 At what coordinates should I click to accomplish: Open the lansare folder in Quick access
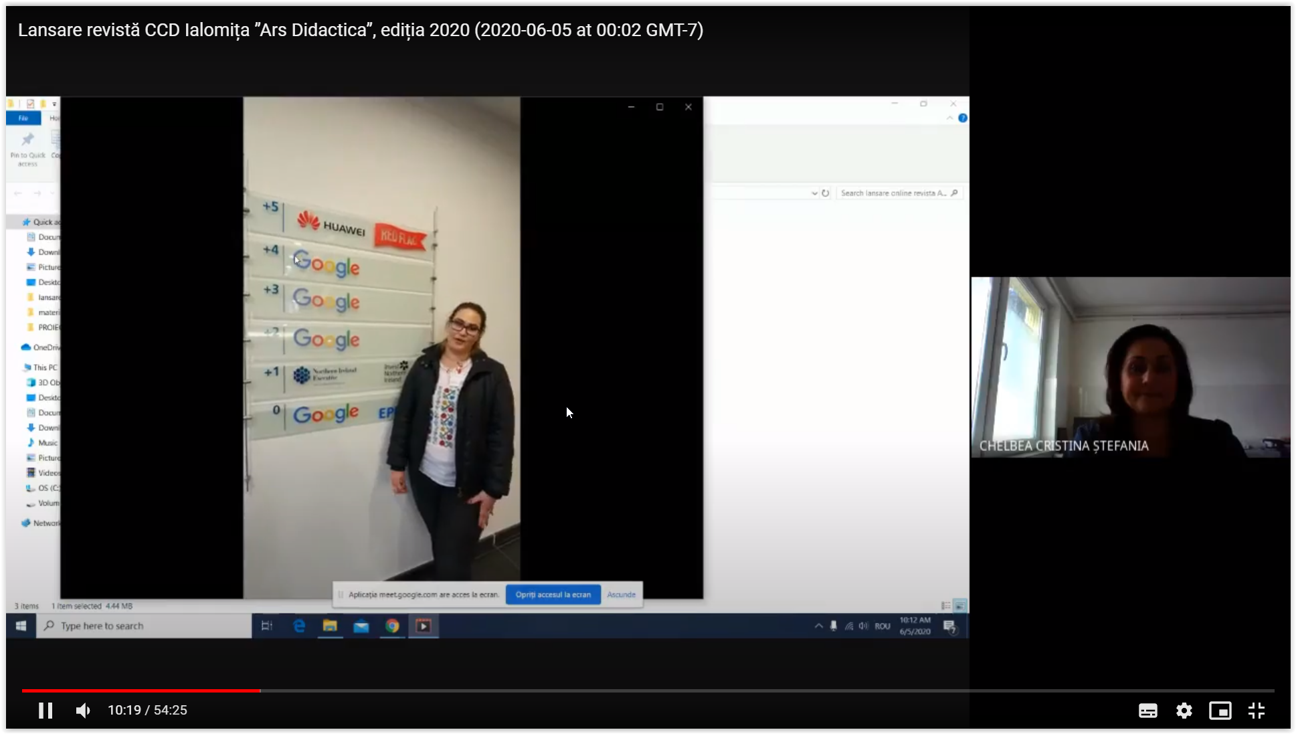point(43,297)
